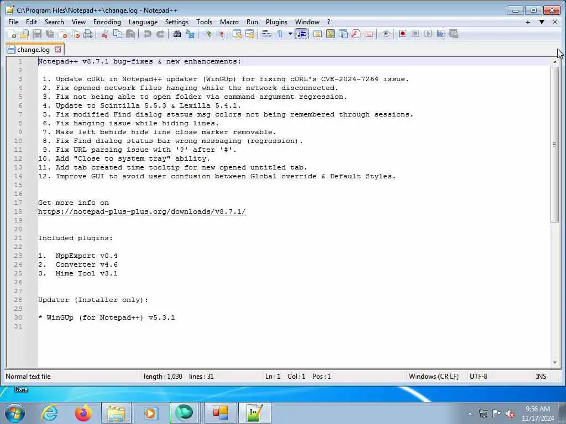Click the Redo arrow icon
The width and height of the screenshot is (566, 424).
tap(160, 34)
